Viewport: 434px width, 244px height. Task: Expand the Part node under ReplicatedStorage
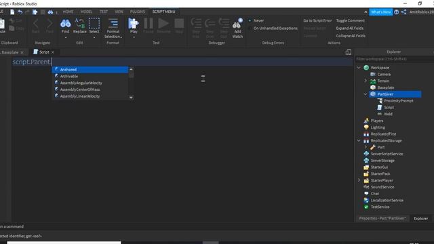coord(366,147)
